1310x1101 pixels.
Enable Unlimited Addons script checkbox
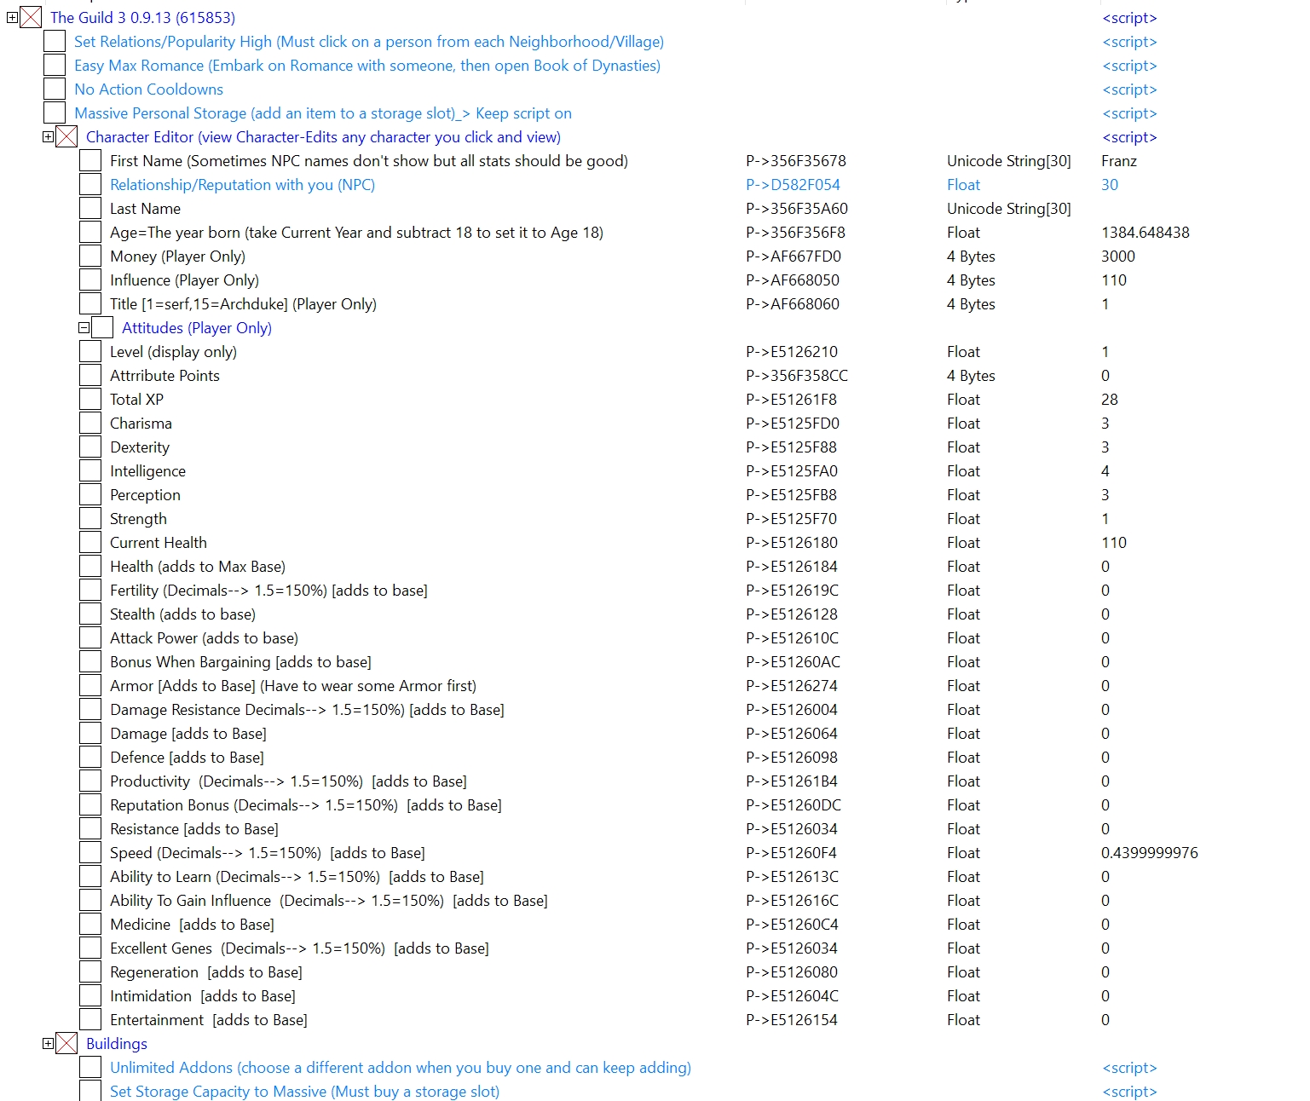pyautogui.click(x=90, y=1067)
